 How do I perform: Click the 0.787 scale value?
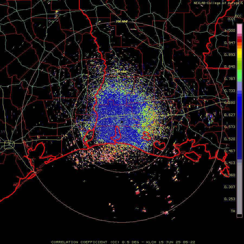[x=230, y=79]
